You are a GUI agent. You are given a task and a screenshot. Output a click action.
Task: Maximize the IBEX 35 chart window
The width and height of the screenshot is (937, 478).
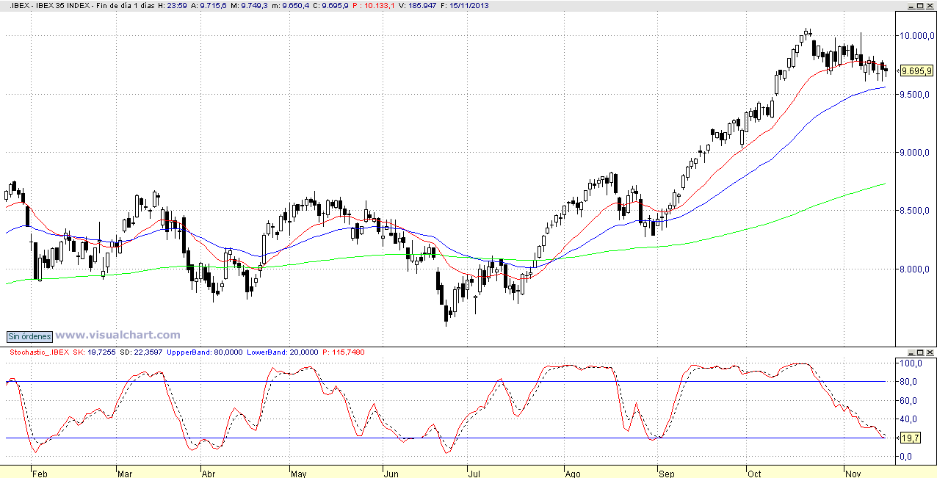[921, 6]
